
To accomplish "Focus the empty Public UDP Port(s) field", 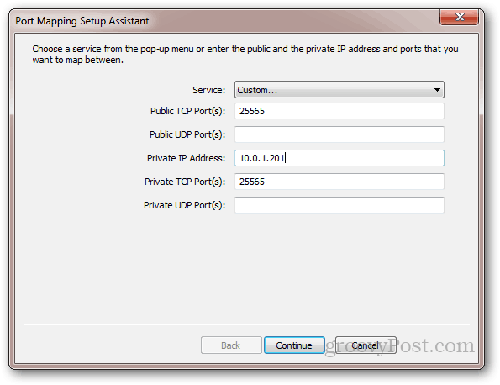I will pyautogui.click(x=339, y=134).
